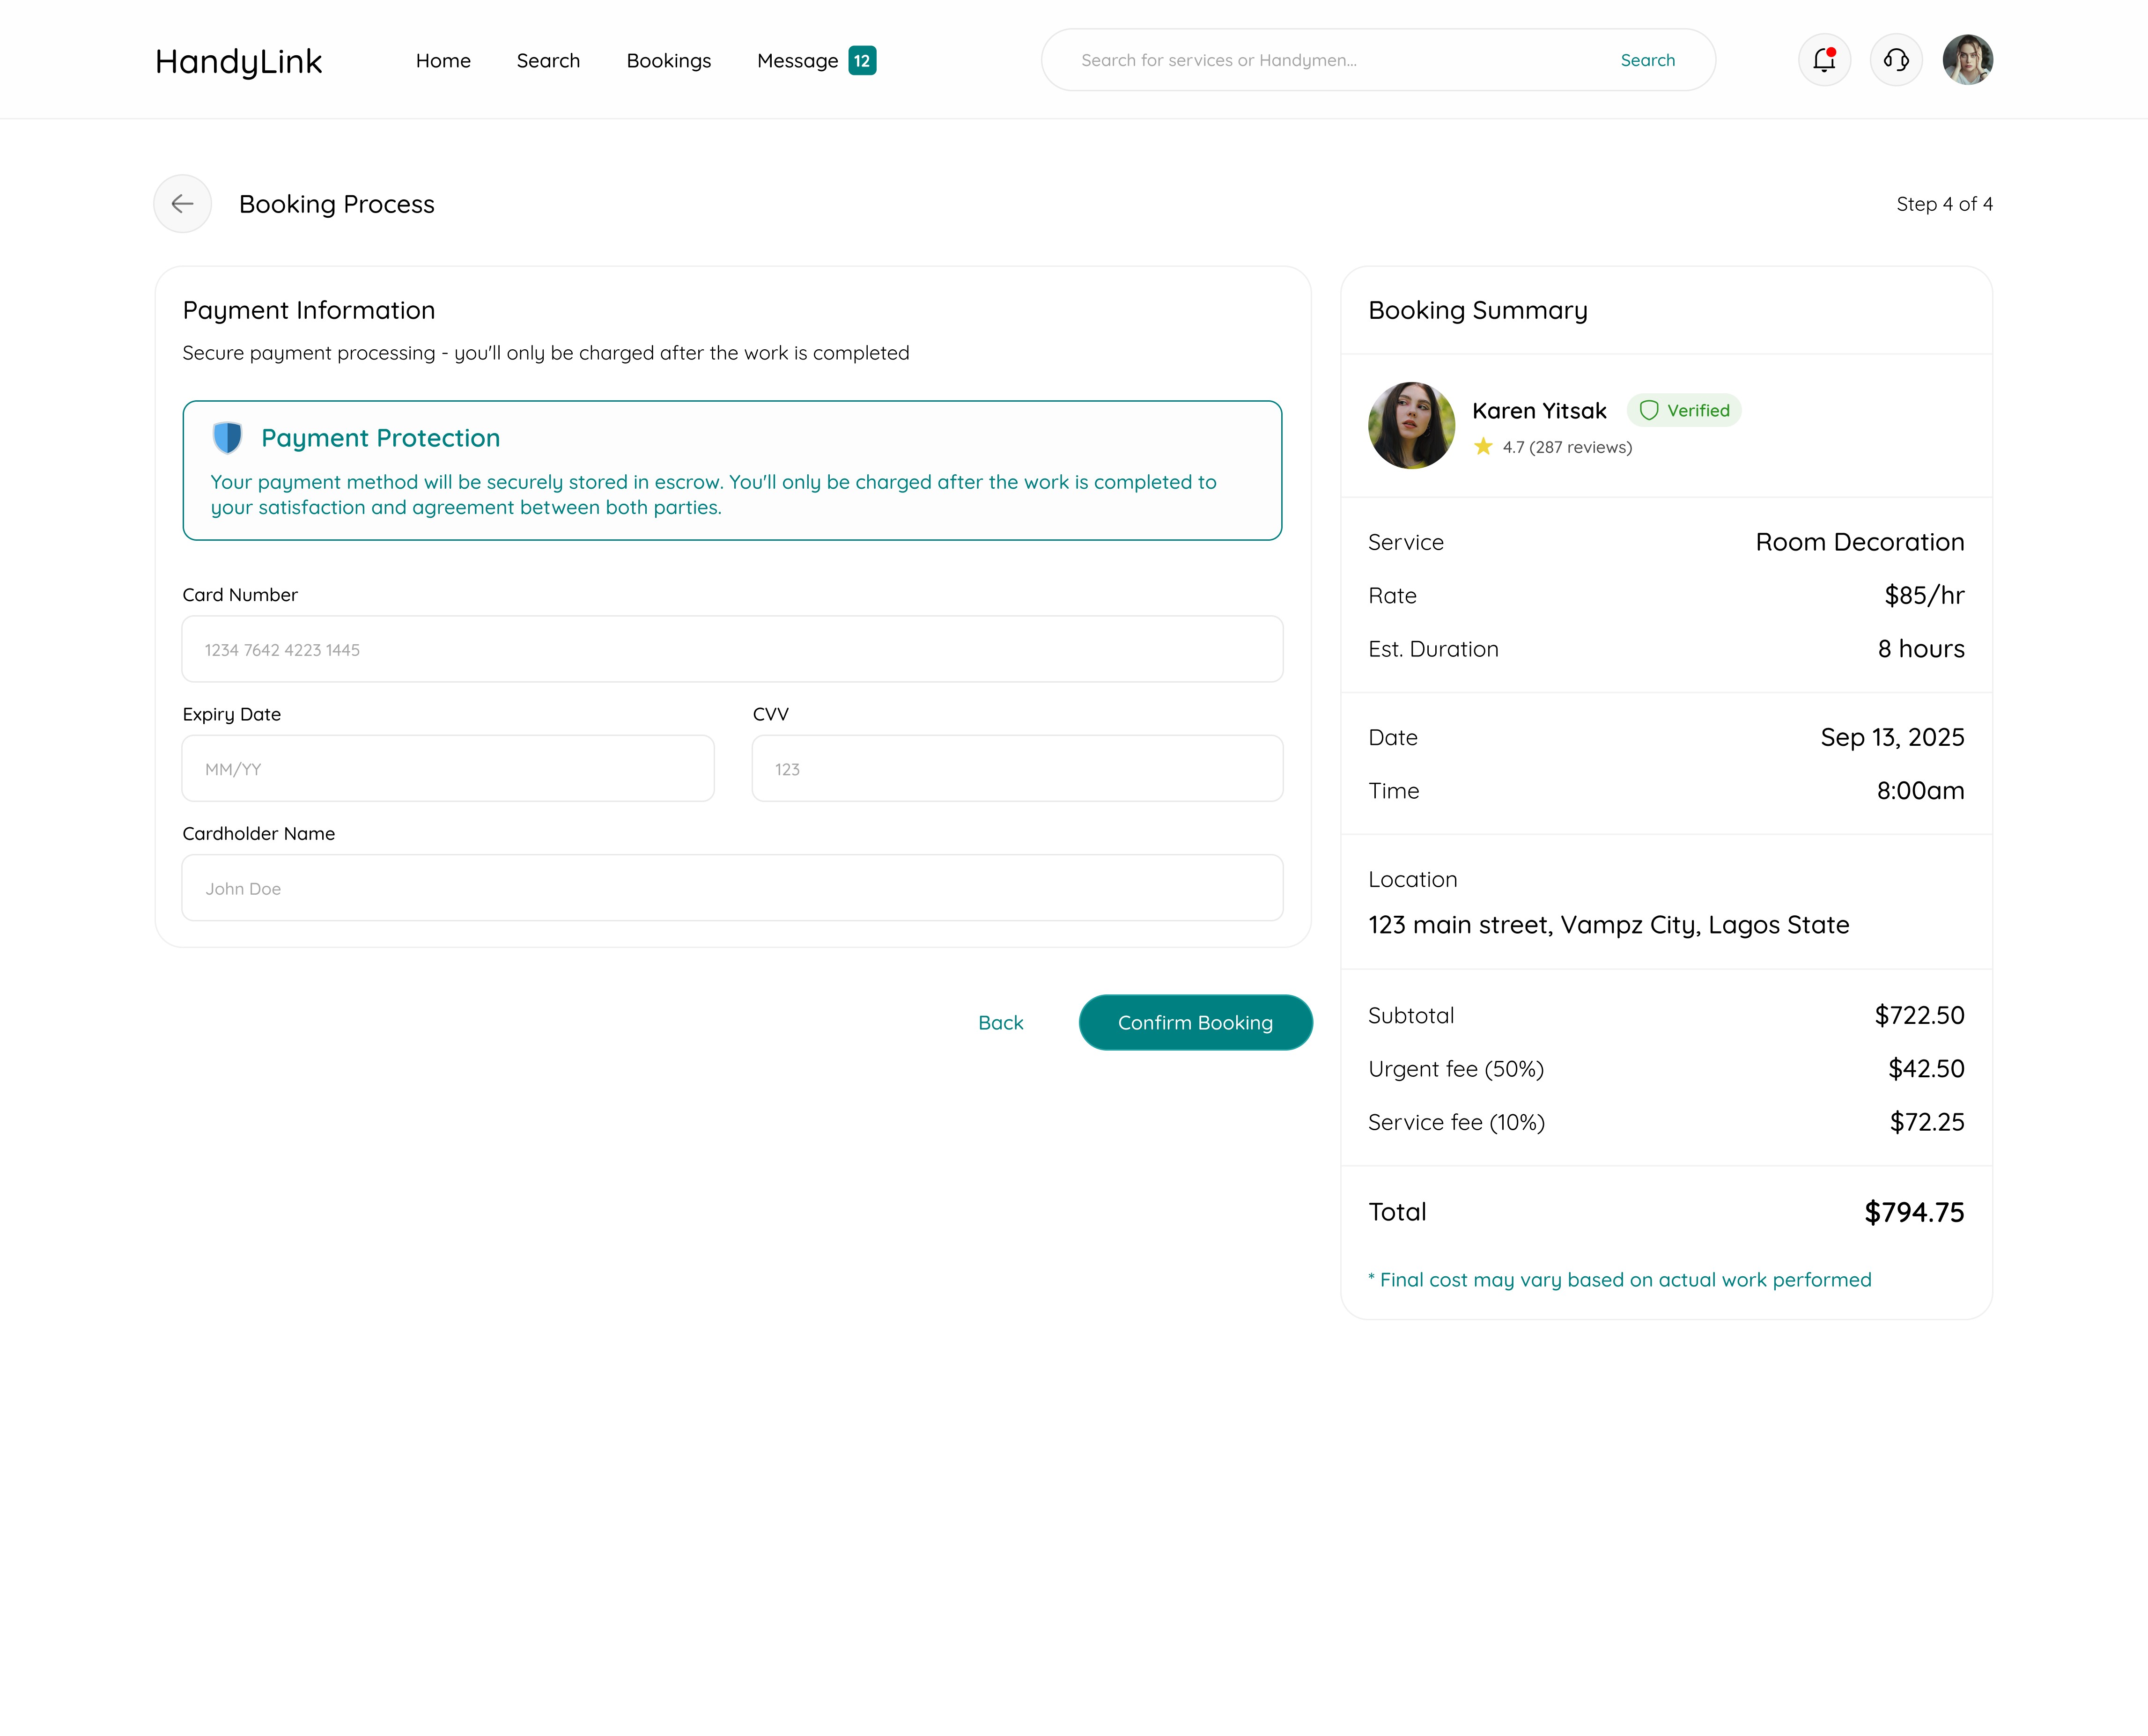
Task: Click into the Expiry Date field
Action: (448, 768)
